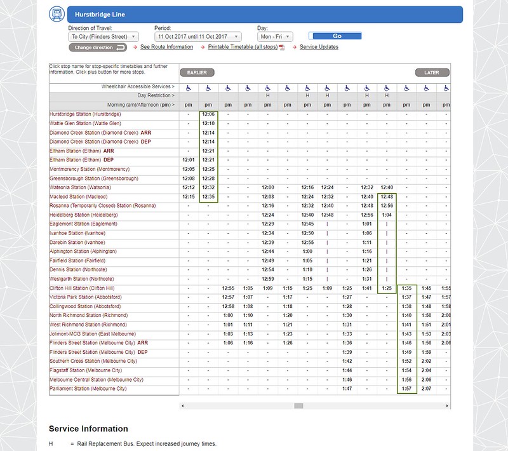Open the Period date range dropdown
The image size is (508, 451).
[198, 37]
